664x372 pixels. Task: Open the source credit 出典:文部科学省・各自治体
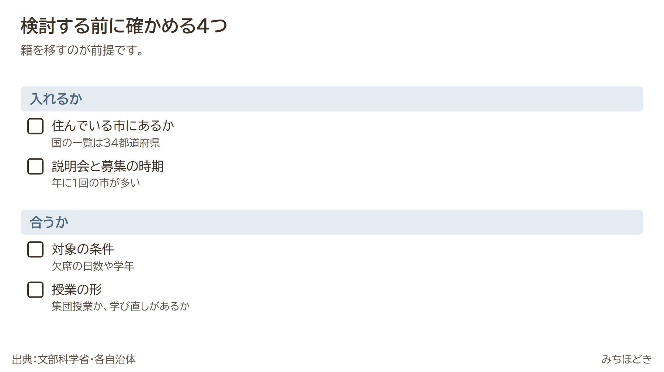click(74, 359)
